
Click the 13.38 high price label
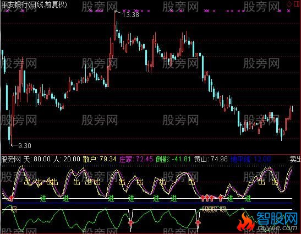click(130, 15)
